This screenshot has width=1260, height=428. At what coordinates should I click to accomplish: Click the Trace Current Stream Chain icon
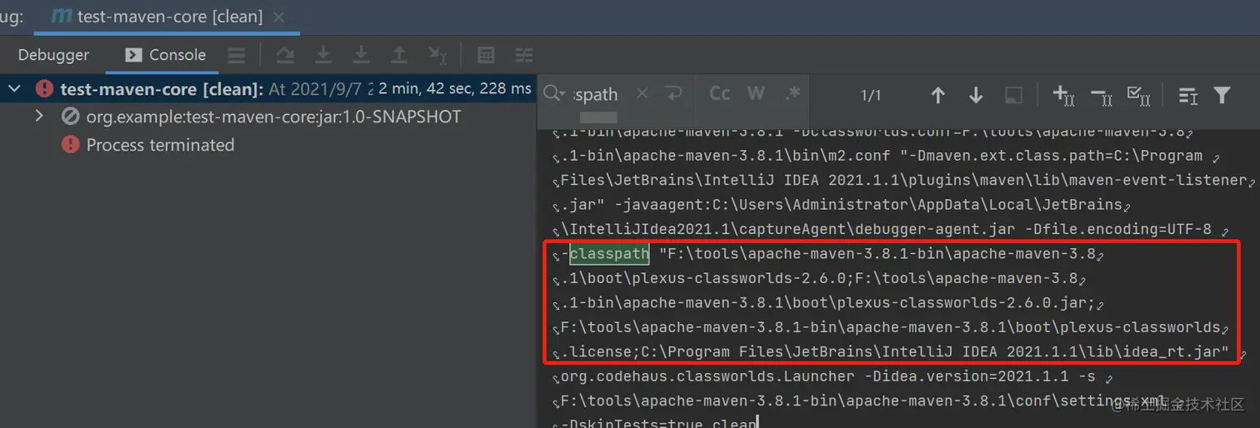pos(523,55)
